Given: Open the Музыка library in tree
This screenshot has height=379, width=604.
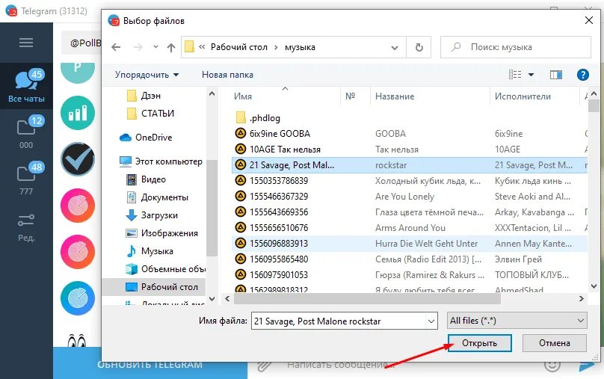Looking at the screenshot, I should point(150,251).
